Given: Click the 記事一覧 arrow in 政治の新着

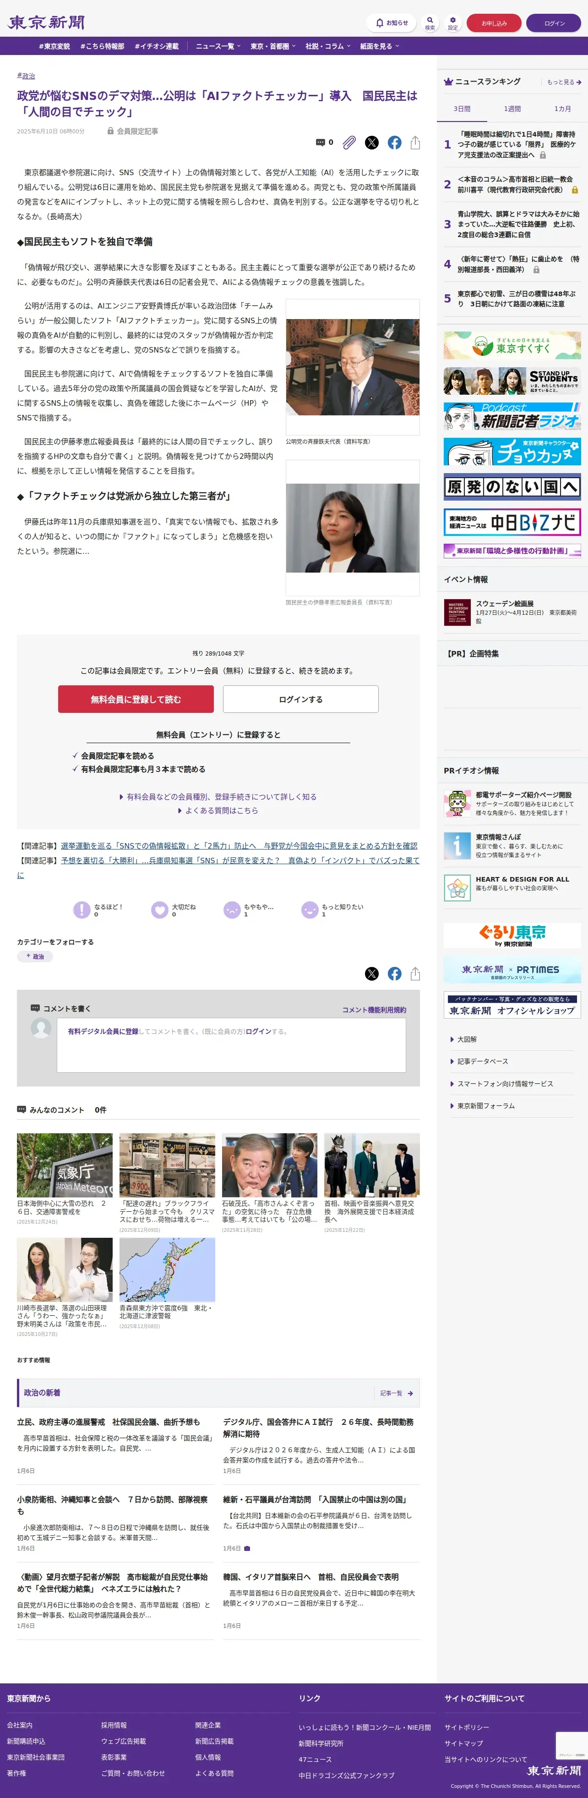Looking at the screenshot, I should pos(410,1393).
